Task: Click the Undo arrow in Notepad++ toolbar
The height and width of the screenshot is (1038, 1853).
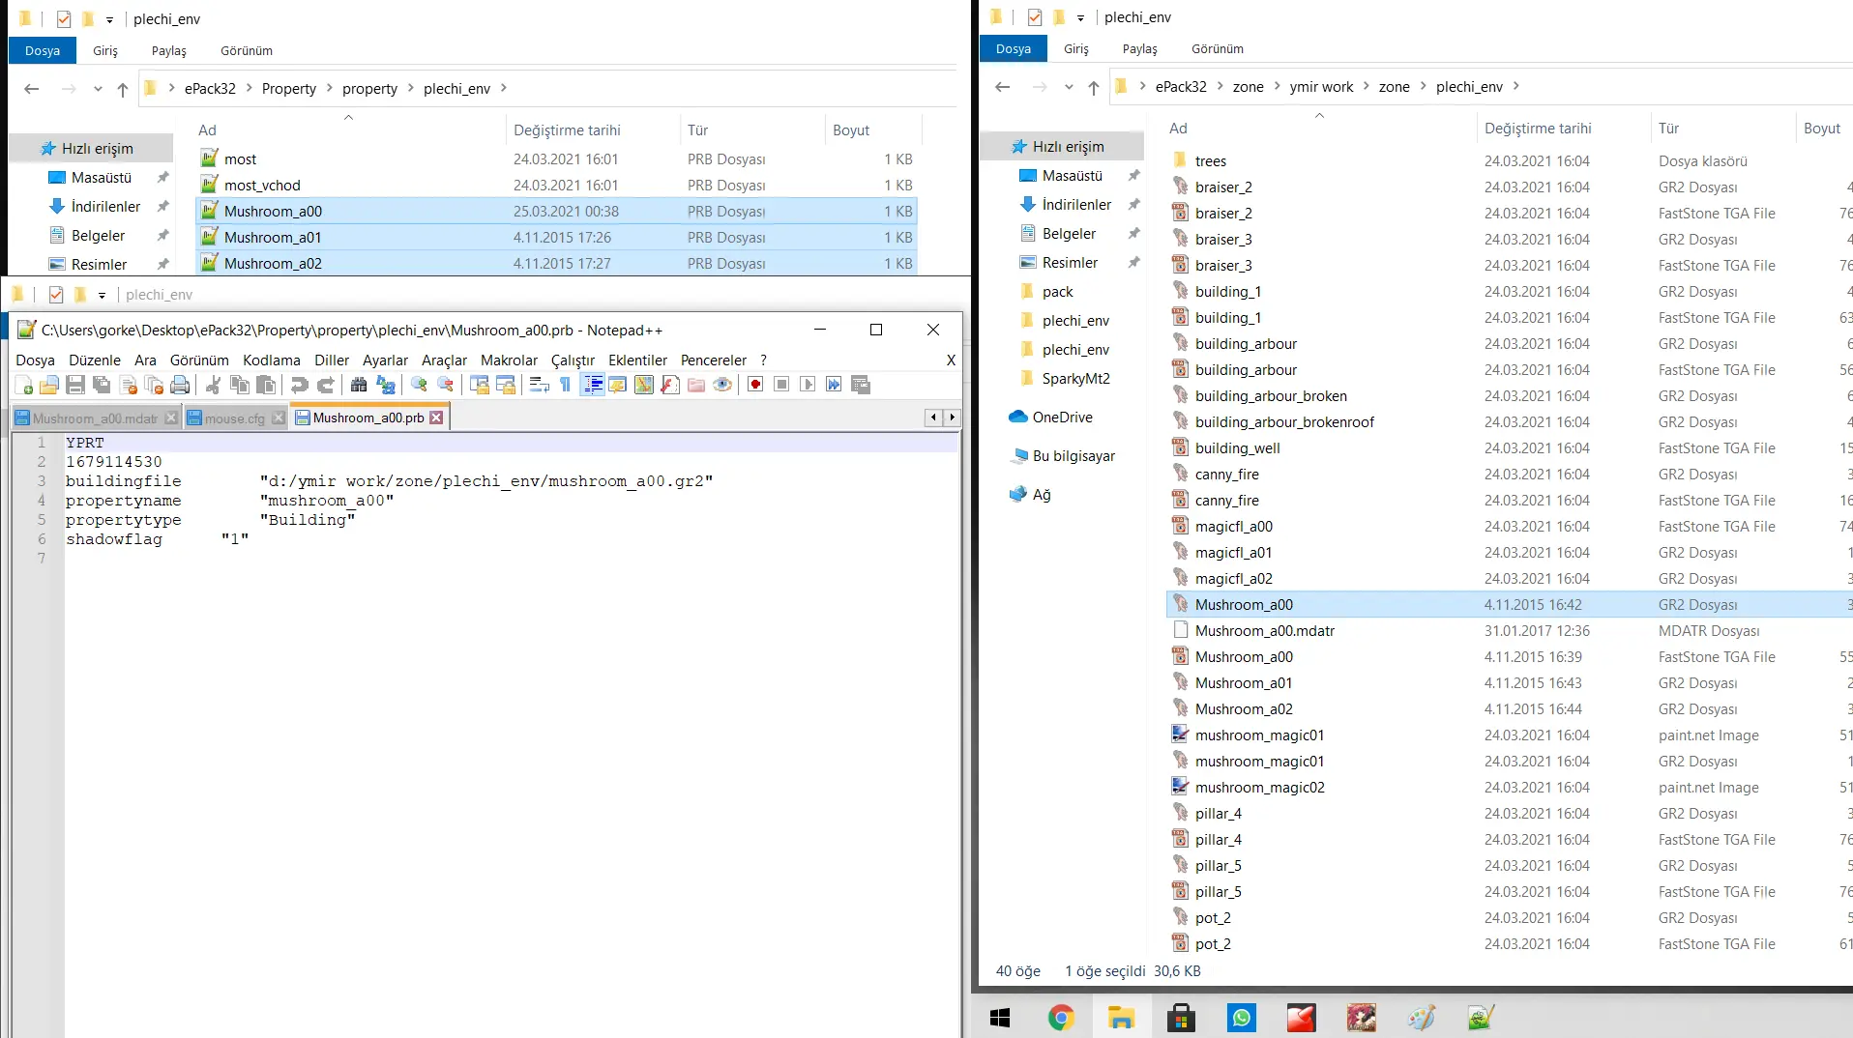Action: (x=300, y=386)
